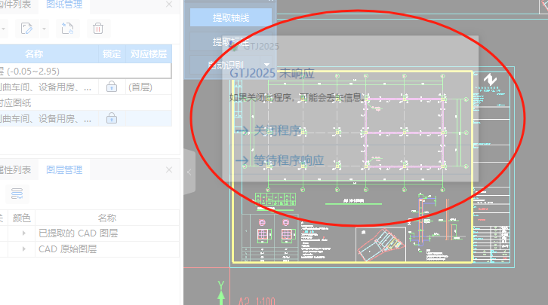Click the layer list icon in 图层管理 toolbar

[x=17, y=194]
